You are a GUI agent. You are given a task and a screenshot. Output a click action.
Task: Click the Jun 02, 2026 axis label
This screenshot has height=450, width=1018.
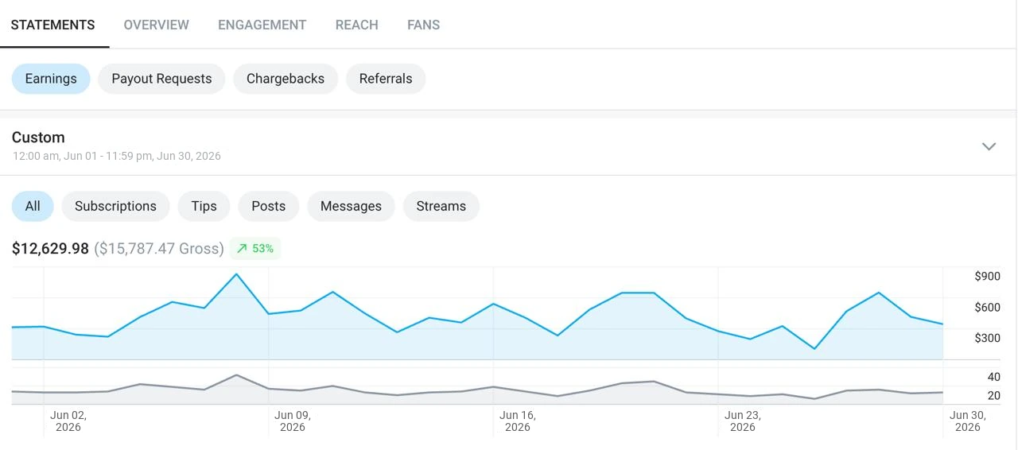coord(68,421)
